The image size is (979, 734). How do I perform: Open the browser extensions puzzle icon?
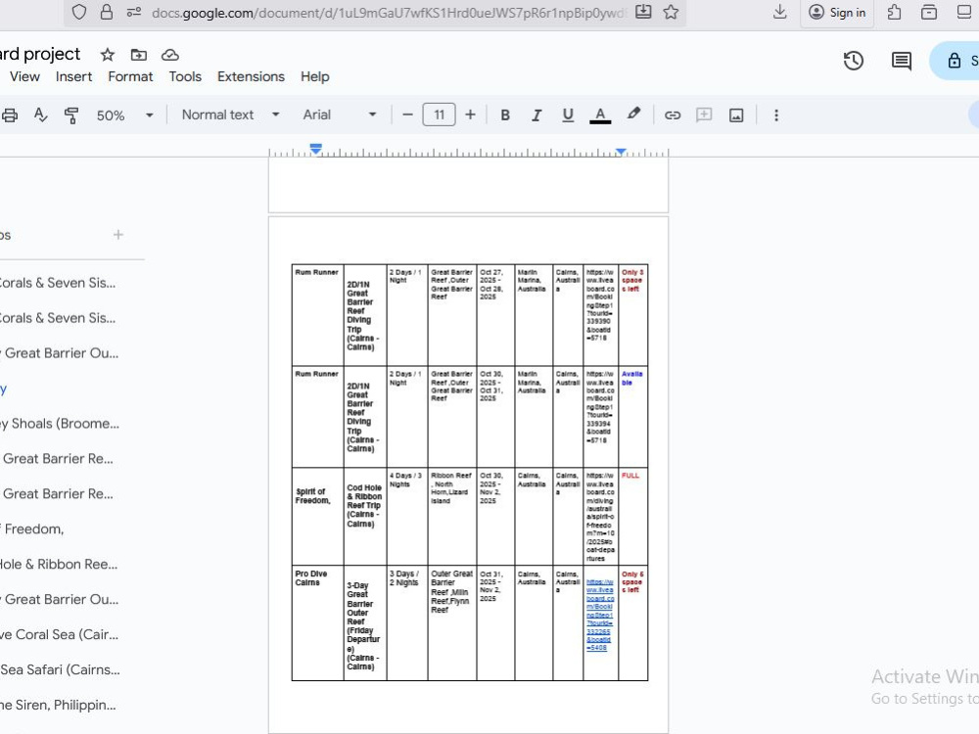894,13
